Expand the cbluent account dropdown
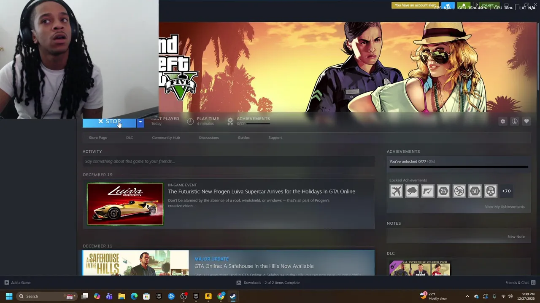 tap(489, 5)
